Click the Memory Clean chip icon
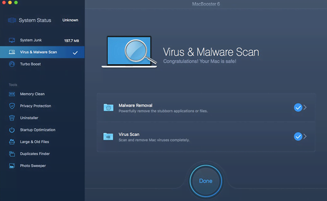The image size is (327, 201). click(12, 94)
